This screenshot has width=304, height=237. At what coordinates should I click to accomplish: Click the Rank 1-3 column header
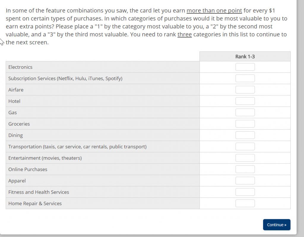(x=245, y=56)
